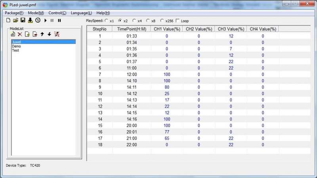
Task: Start playback with the play button
Action: click(45, 20)
